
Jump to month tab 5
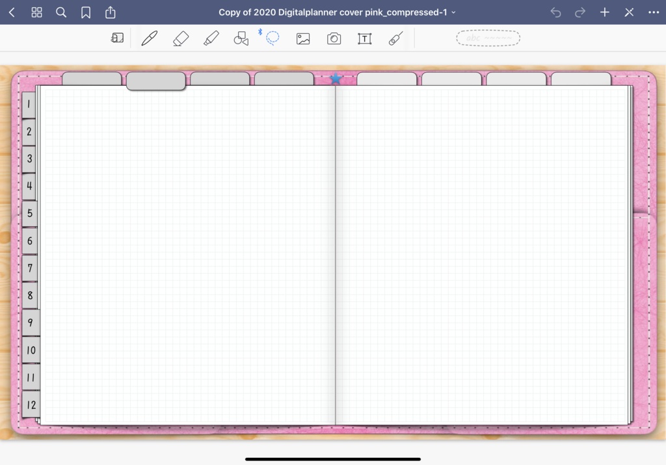[30, 213]
